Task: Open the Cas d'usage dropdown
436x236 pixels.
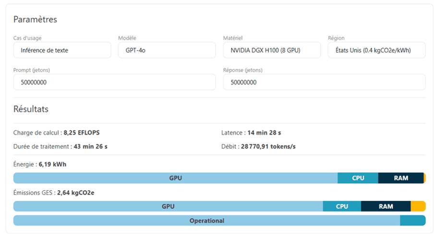Action: pyautogui.click(x=62, y=50)
